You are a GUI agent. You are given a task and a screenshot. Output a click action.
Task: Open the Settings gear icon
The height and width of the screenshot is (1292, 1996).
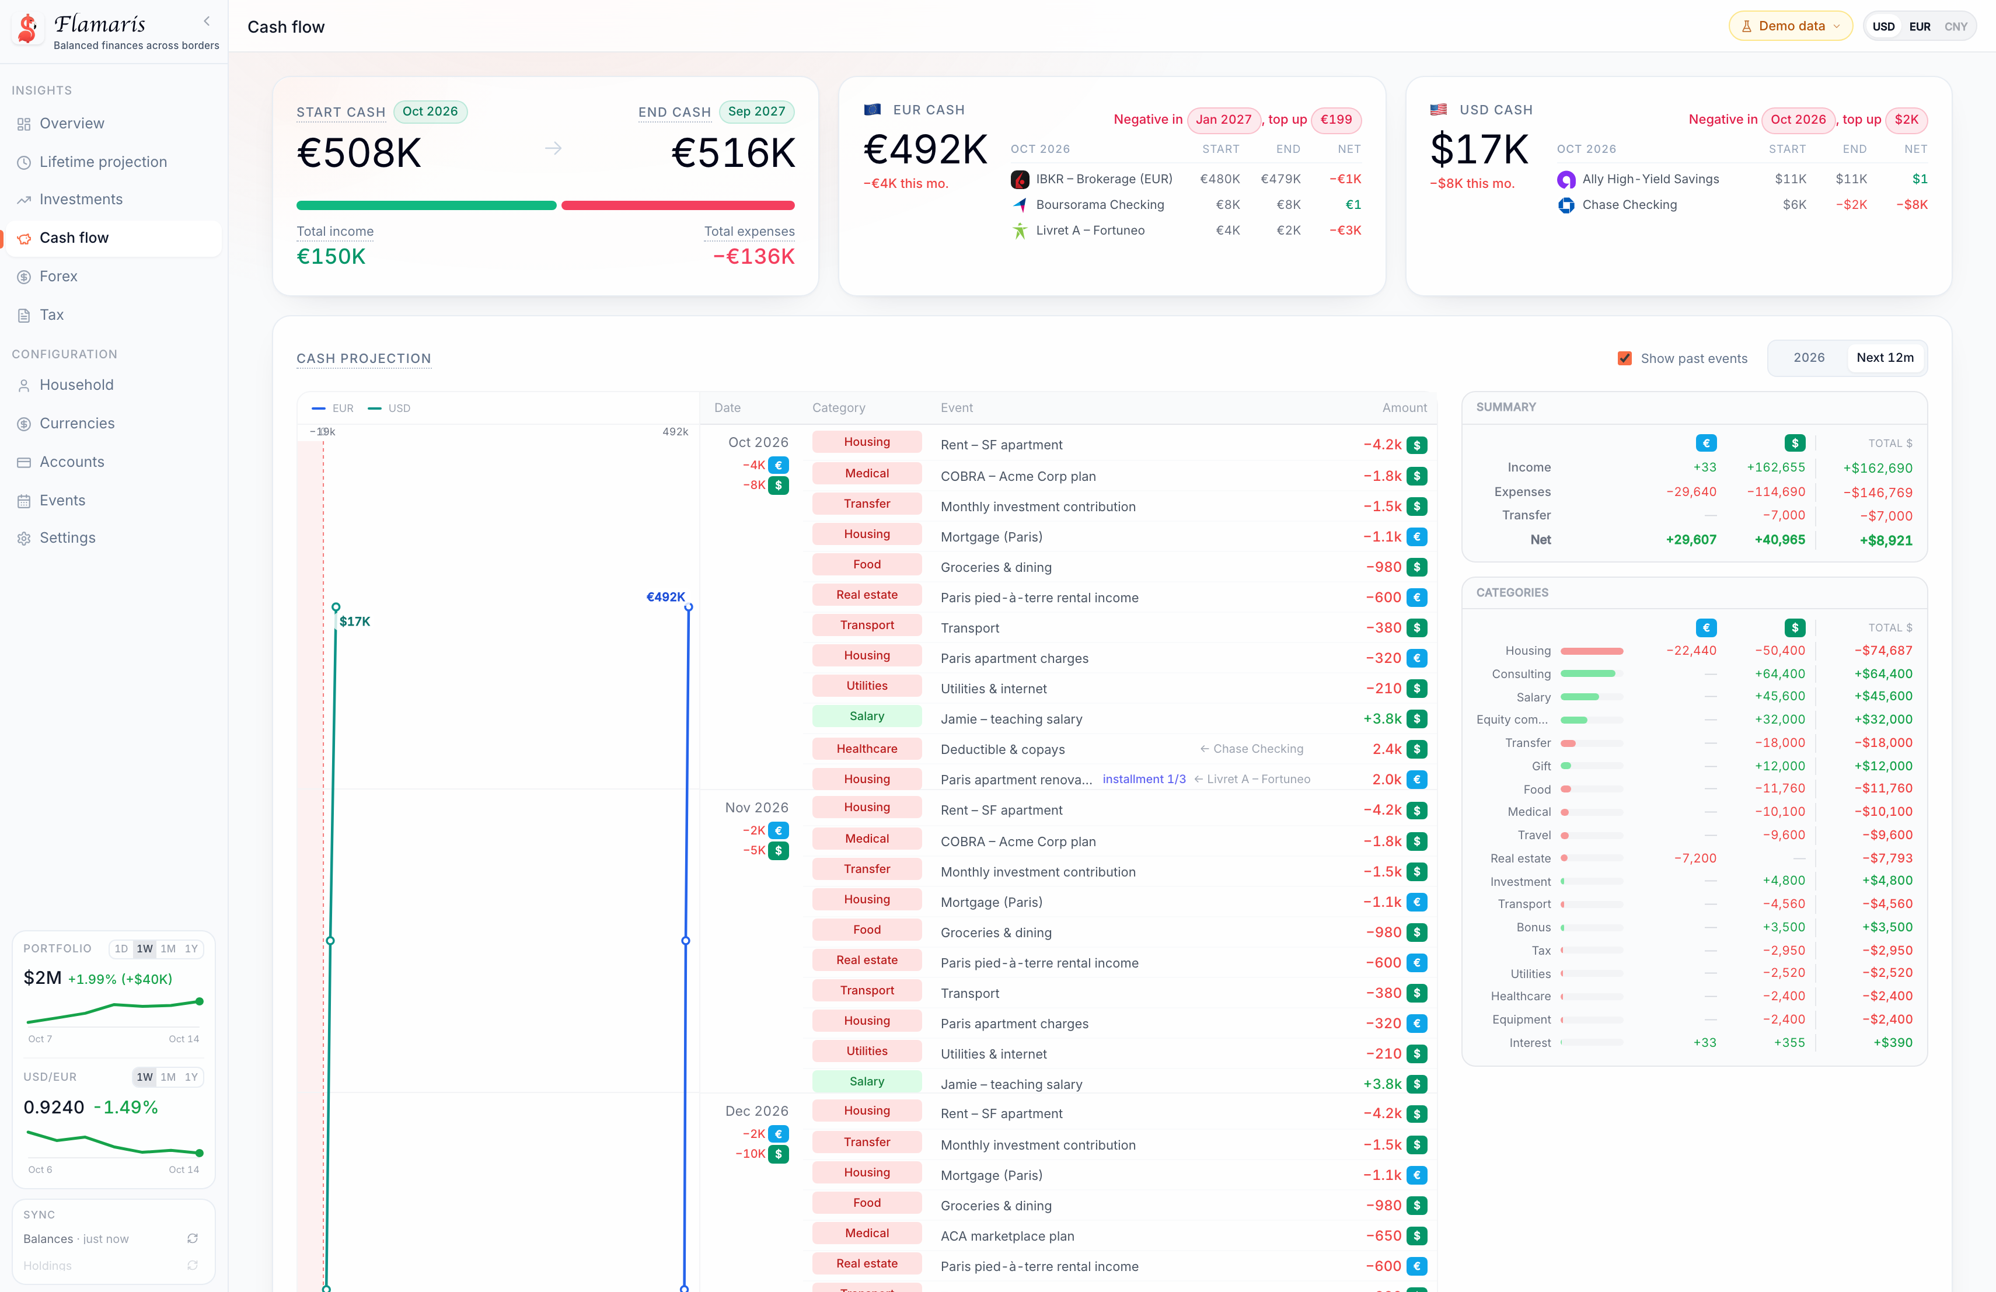pyautogui.click(x=23, y=539)
